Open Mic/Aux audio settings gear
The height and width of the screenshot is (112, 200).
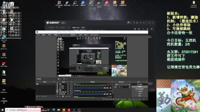pyautogui.click(x=110, y=88)
